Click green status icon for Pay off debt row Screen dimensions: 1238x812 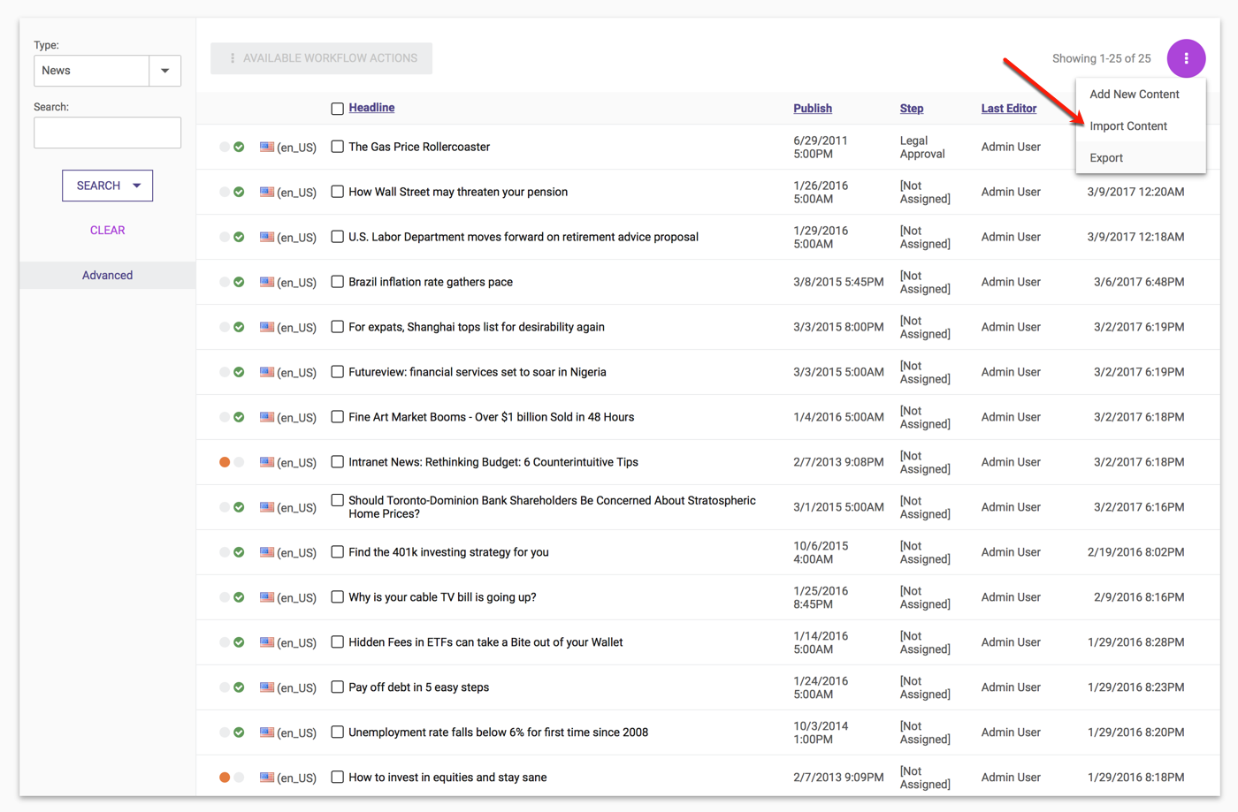click(239, 687)
